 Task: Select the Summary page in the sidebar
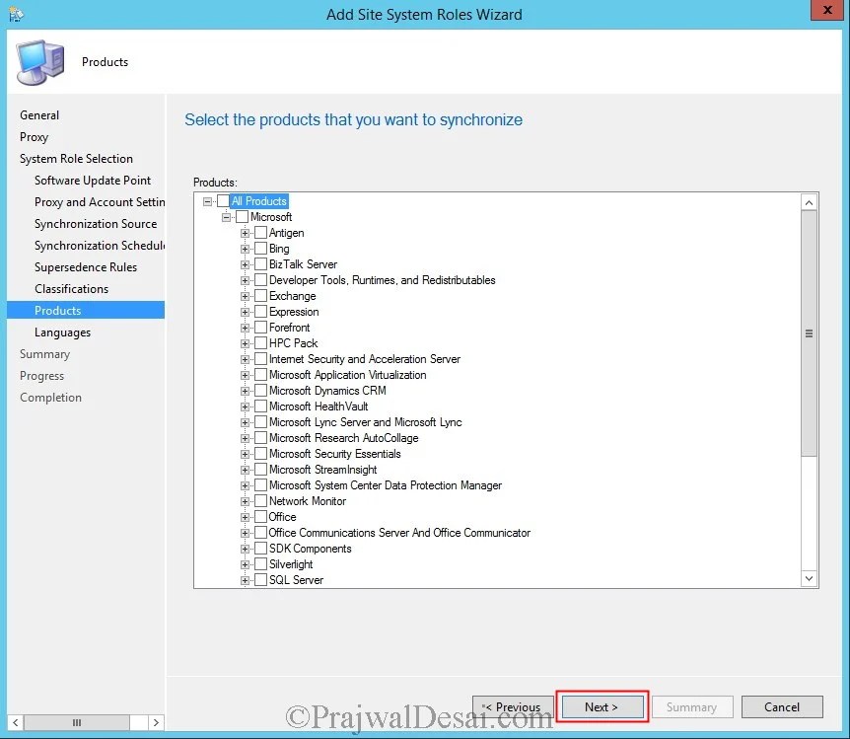(44, 353)
